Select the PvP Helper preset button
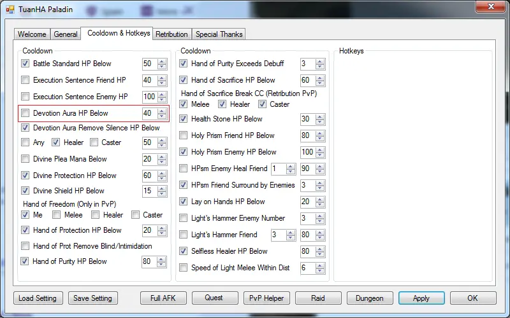This screenshot has height=318, width=510. 266,298
